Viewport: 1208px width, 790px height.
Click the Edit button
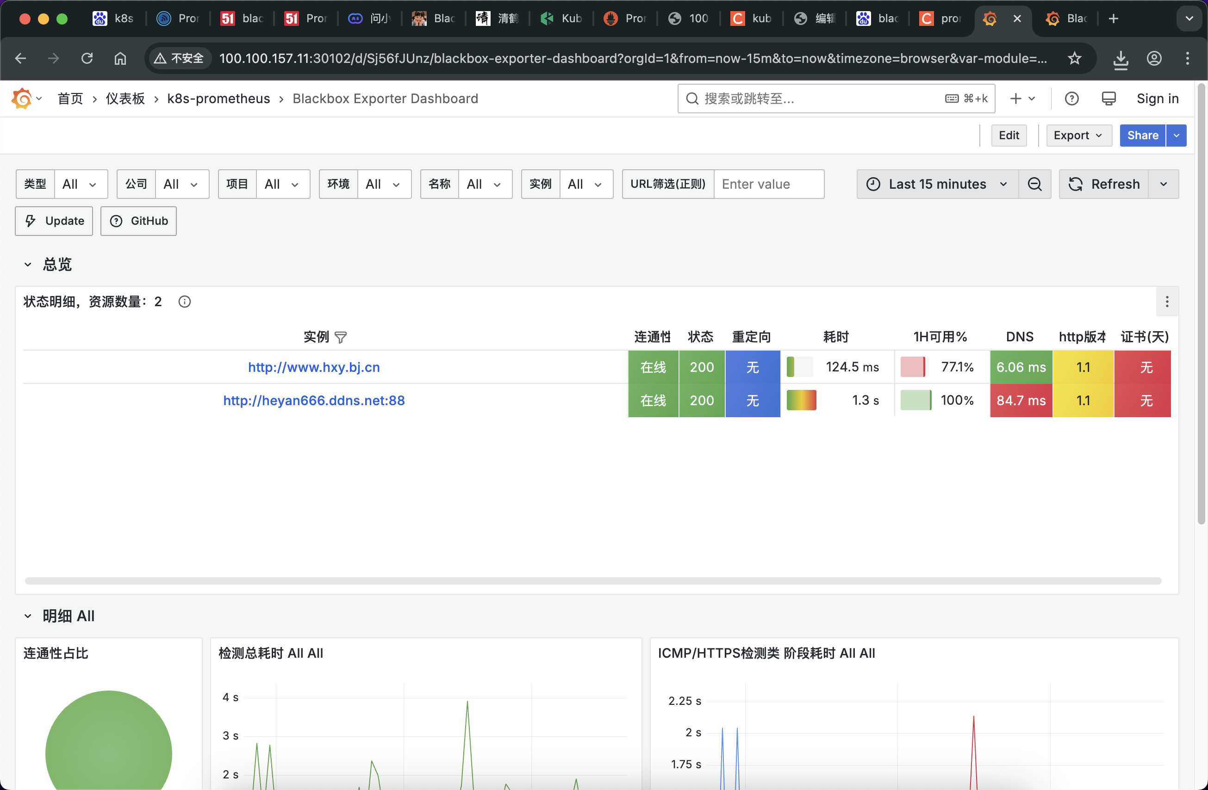(x=1009, y=136)
